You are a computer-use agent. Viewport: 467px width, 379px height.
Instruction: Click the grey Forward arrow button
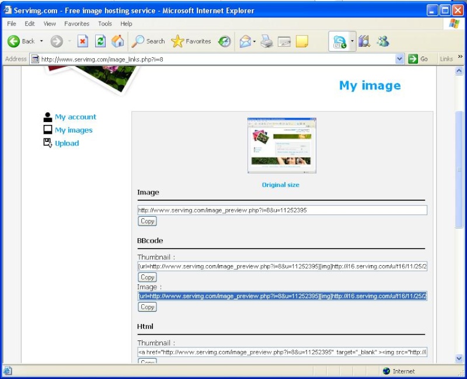[57, 41]
